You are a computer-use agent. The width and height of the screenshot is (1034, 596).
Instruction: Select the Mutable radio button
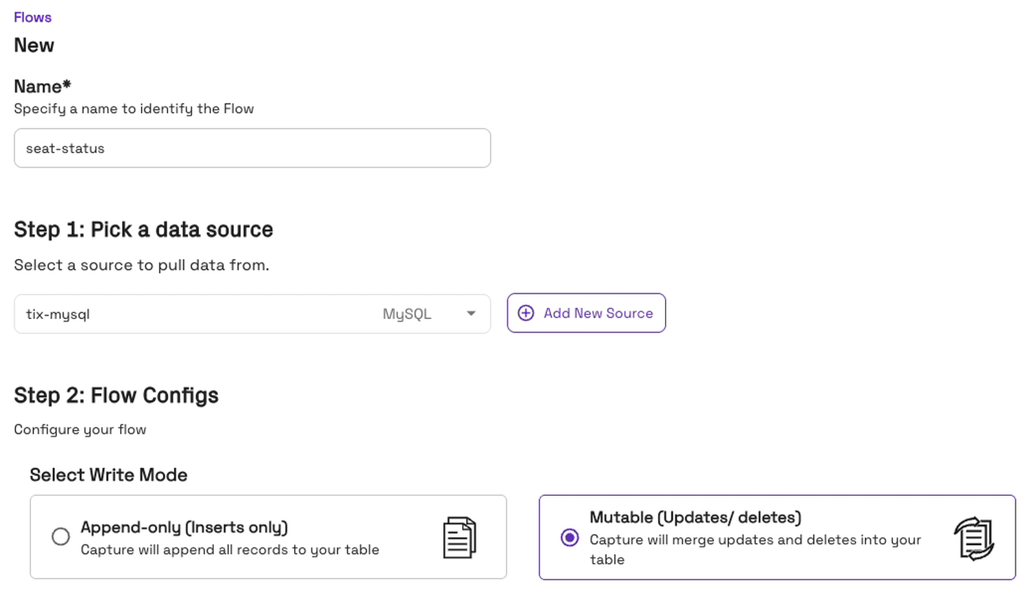(x=569, y=537)
